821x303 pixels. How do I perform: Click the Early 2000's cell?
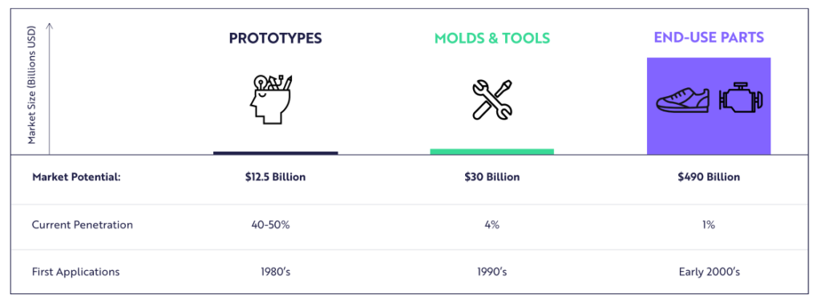tap(709, 272)
